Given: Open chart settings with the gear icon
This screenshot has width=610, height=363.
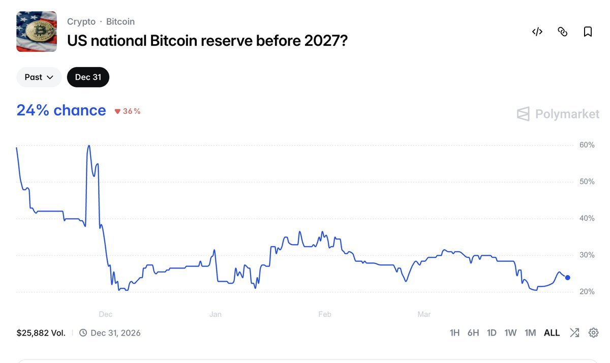Looking at the screenshot, I should point(593,332).
